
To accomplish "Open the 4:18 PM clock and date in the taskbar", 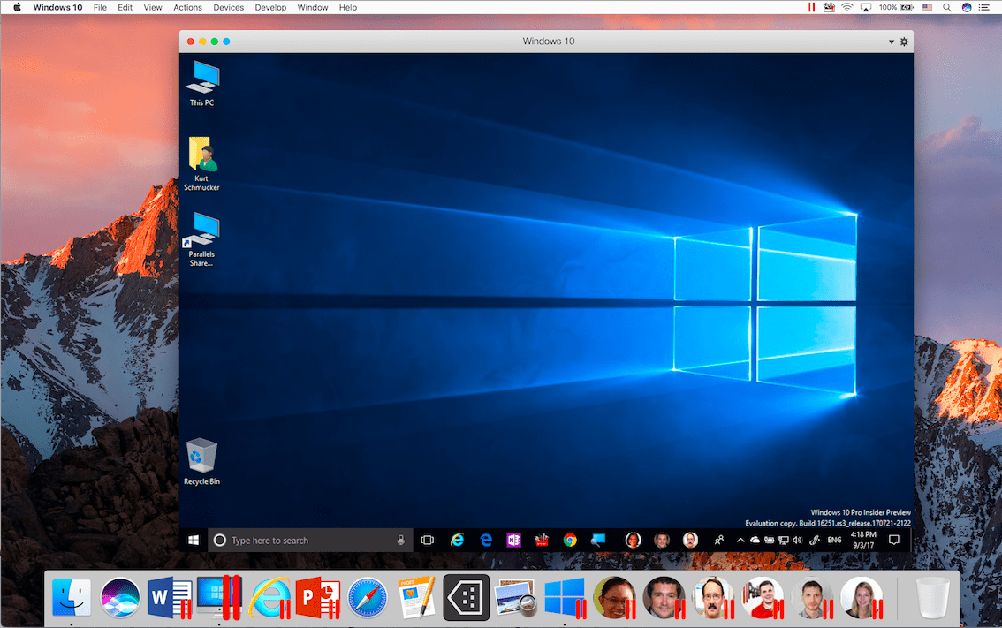I will 863,541.
